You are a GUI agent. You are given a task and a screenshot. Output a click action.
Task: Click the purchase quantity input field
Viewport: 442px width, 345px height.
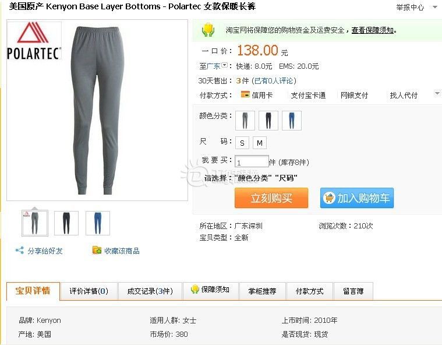tap(252, 161)
